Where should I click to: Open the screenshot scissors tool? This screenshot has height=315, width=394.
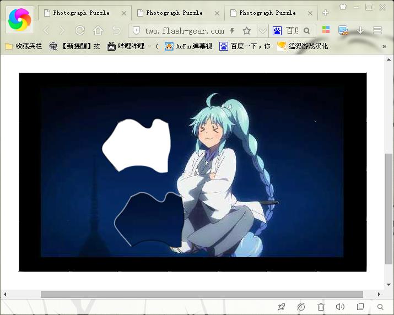[x=343, y=31]
